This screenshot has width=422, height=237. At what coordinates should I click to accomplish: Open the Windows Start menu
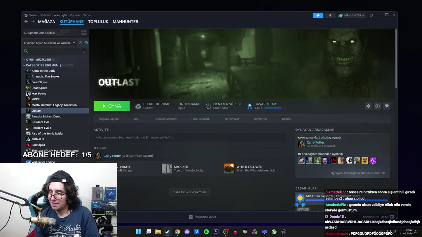coord(138,232)
